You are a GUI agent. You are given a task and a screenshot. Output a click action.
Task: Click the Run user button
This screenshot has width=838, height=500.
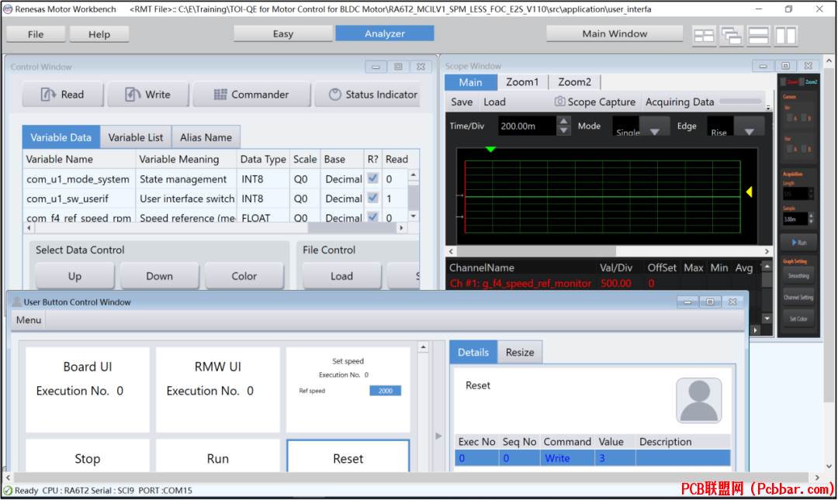point(217,456)
